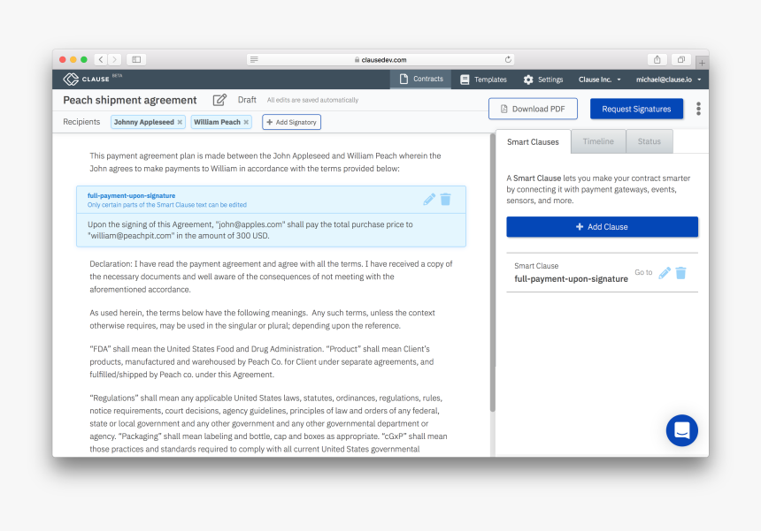761x531 pixels.
Task: Open the three-dot more options menu
Action: click(x=698, y=109)
